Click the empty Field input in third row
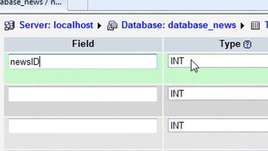This screenshot has height=151, width=268. [x=83, y=126]
